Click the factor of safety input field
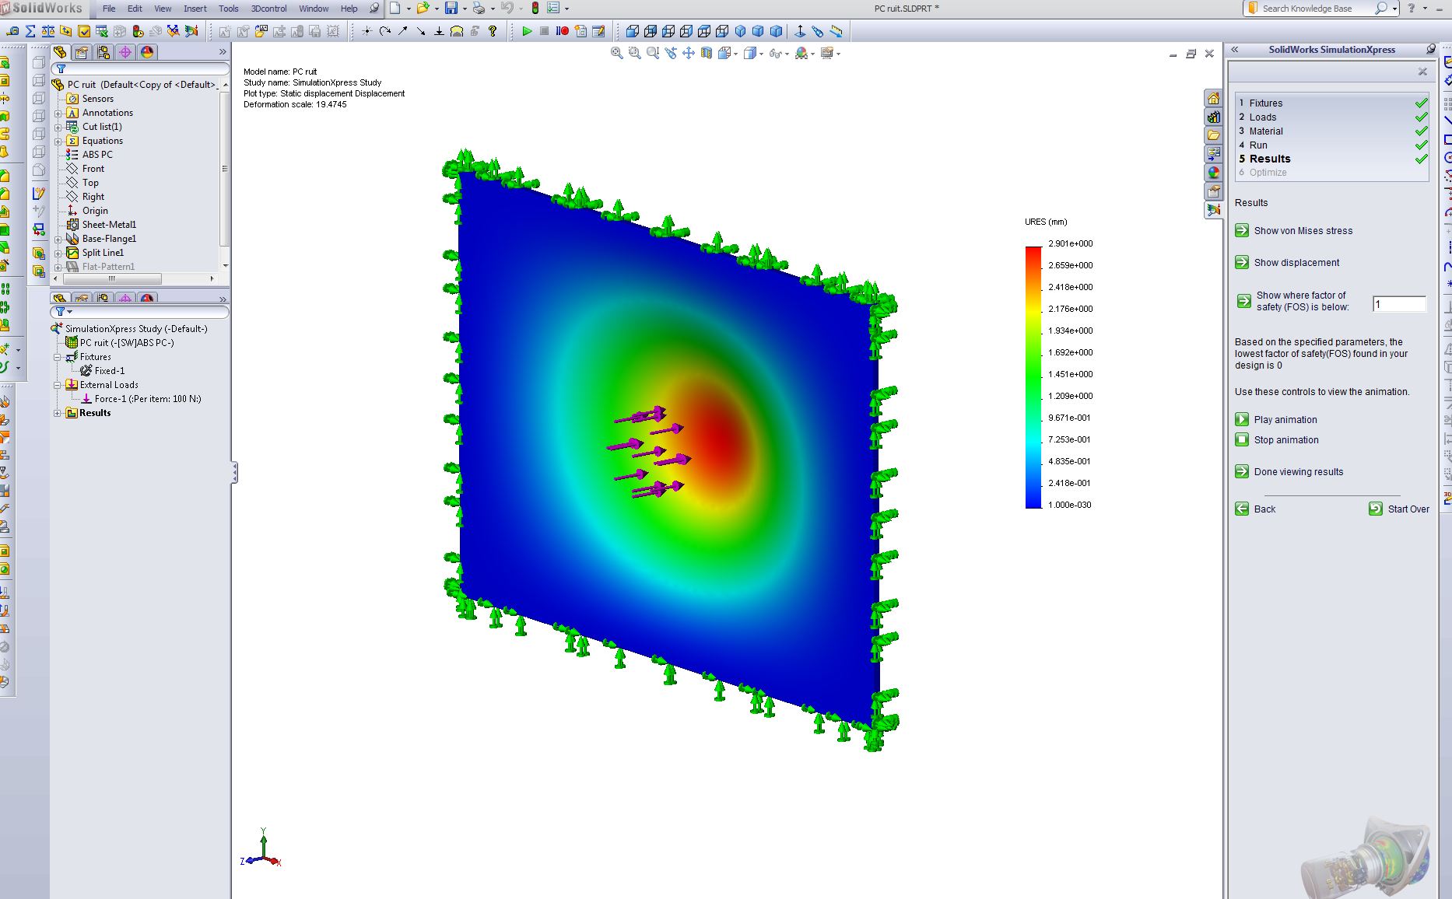 coord(1398,304)
